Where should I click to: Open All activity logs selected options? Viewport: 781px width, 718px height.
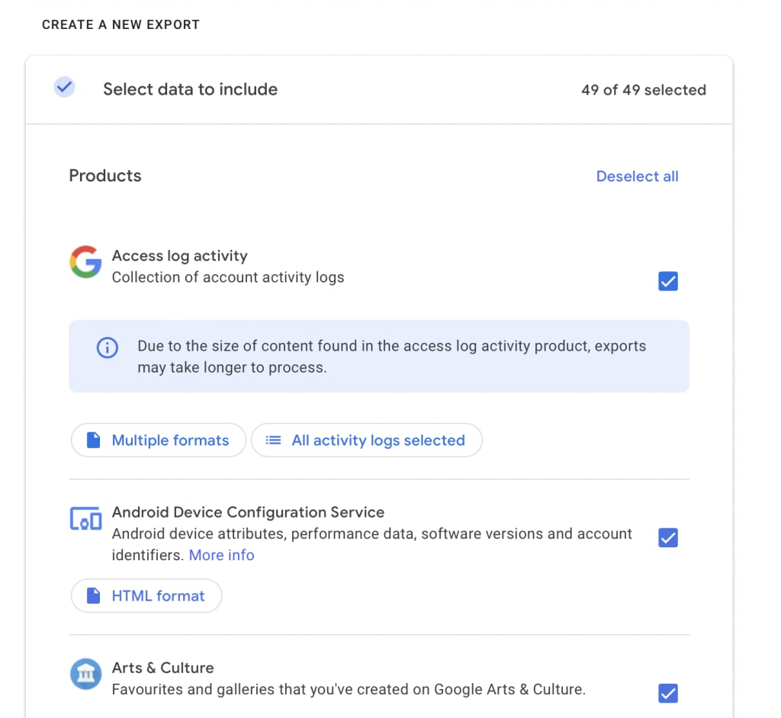(367, 440)
